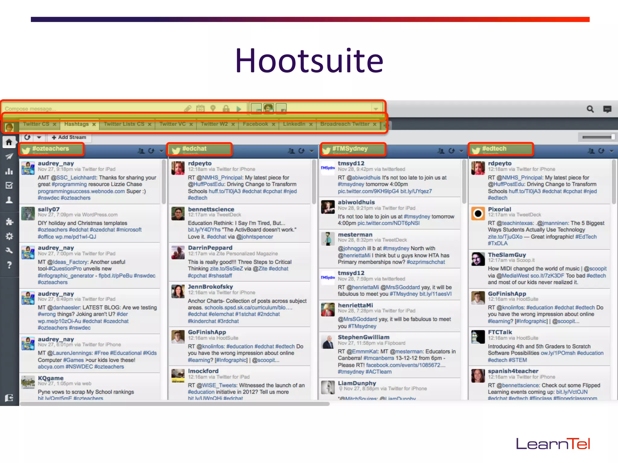The width and height of the screenshot is (618, 463).
Task: Click the sally07 avatar in #ozteachers column
Action: click(28, 213)
